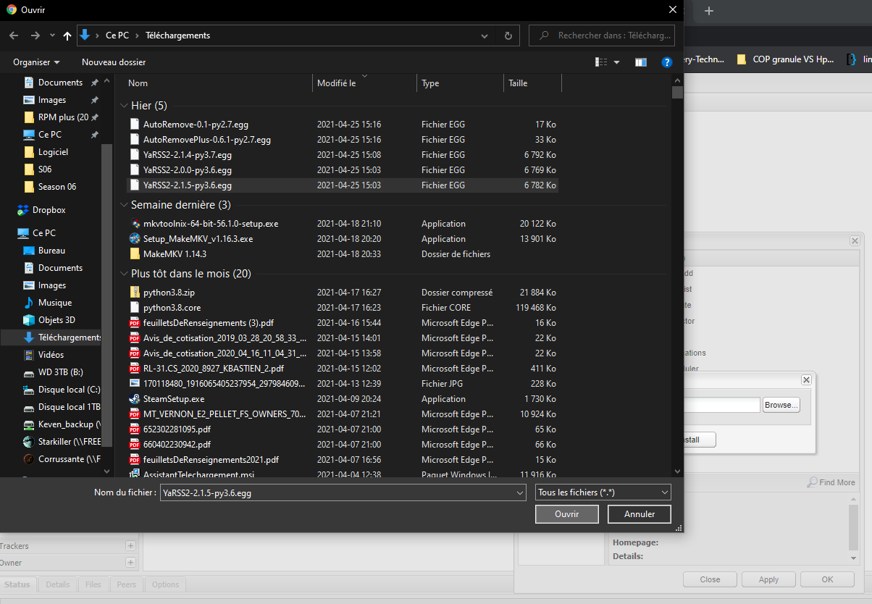
Task: Click the Objets 3D cube icon
Action: pyautogui.click(x=29, y=320)
